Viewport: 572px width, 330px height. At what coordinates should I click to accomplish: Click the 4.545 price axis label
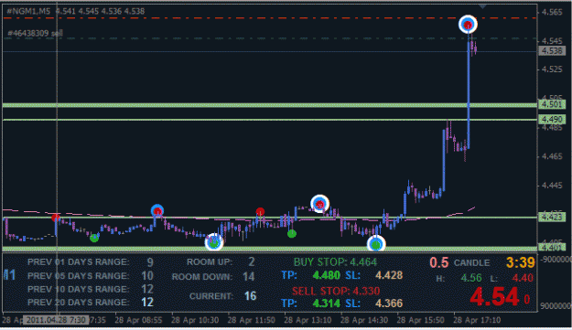coord(552,41)
